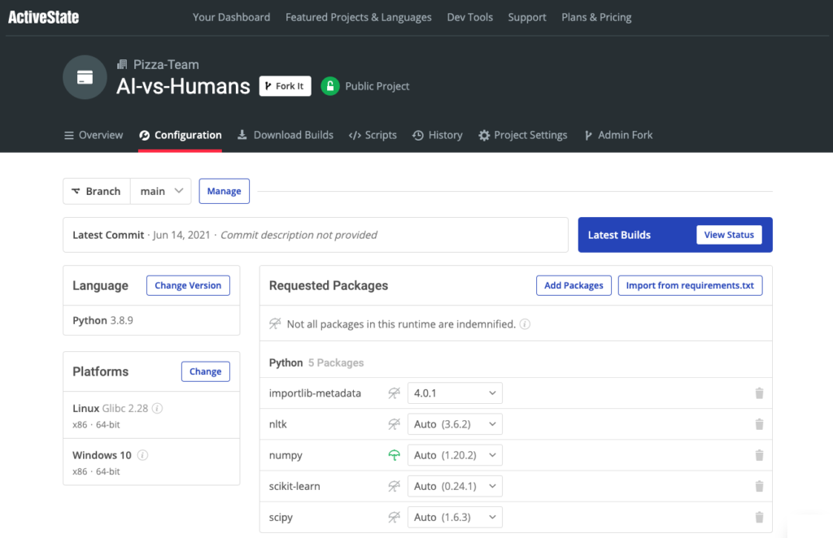Delete the numpy package
Viewport: 833px width, 538px height.
coord(759,455)
